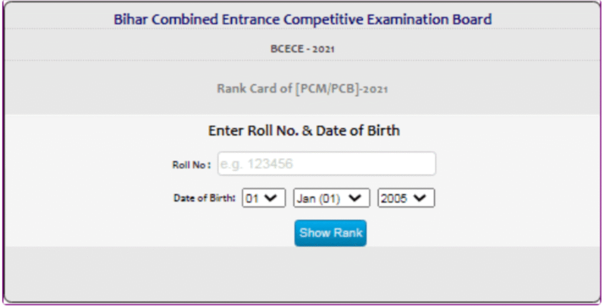
Task: Click the Show Rank button
Action: pos(330,233)
